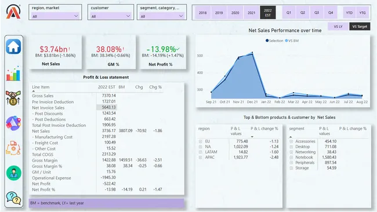Select the - Manufacturing Cost line item
Screen dimensions: 377x212
(x=52, y=137)
